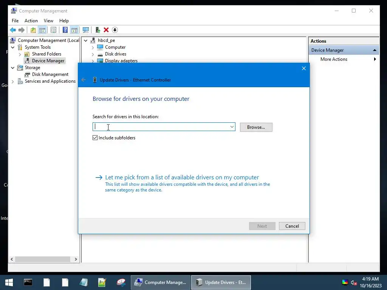
Task: Click the grayed-out Next button
Action: [x=262, y=226]
